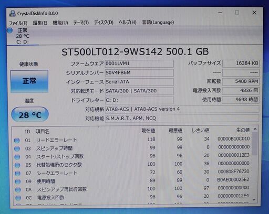Click raw value 0000000012E3
Screen dimensions: 269x214
(234, 155)
